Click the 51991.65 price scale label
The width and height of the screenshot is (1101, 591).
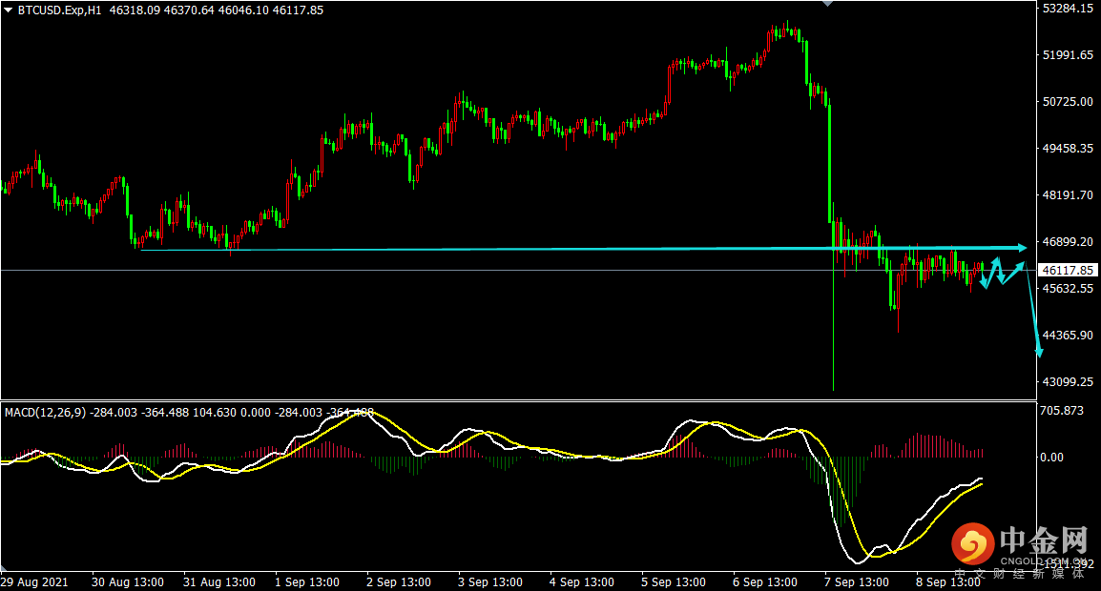[x=1068, y=54]
